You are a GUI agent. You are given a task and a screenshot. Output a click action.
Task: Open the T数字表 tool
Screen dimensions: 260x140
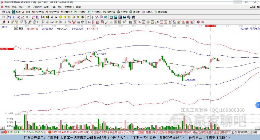coord(109,12)
